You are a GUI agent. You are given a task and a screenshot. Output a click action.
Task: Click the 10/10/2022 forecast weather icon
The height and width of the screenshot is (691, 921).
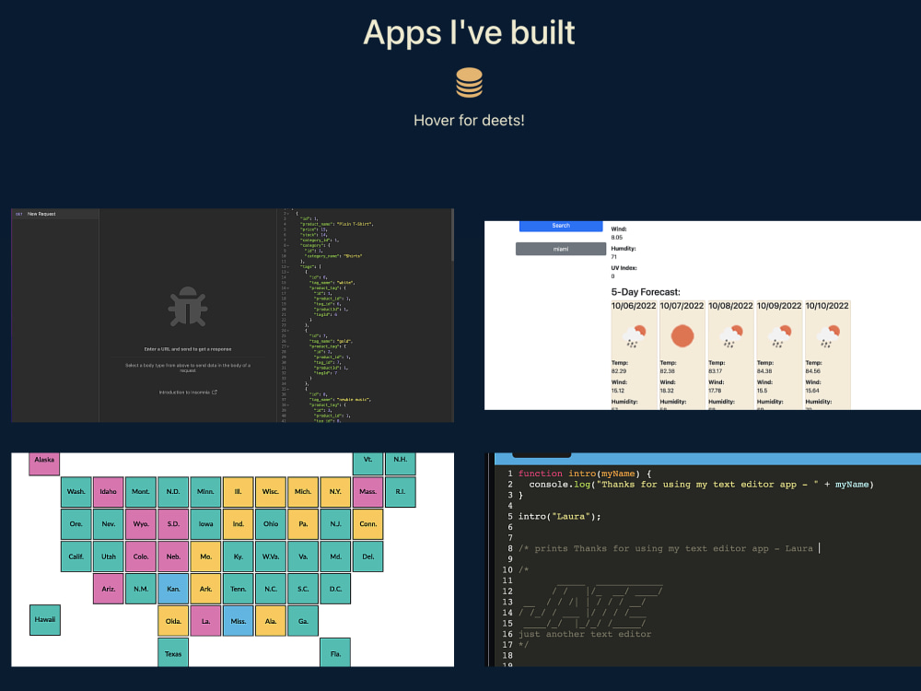[x=828, y=335]
